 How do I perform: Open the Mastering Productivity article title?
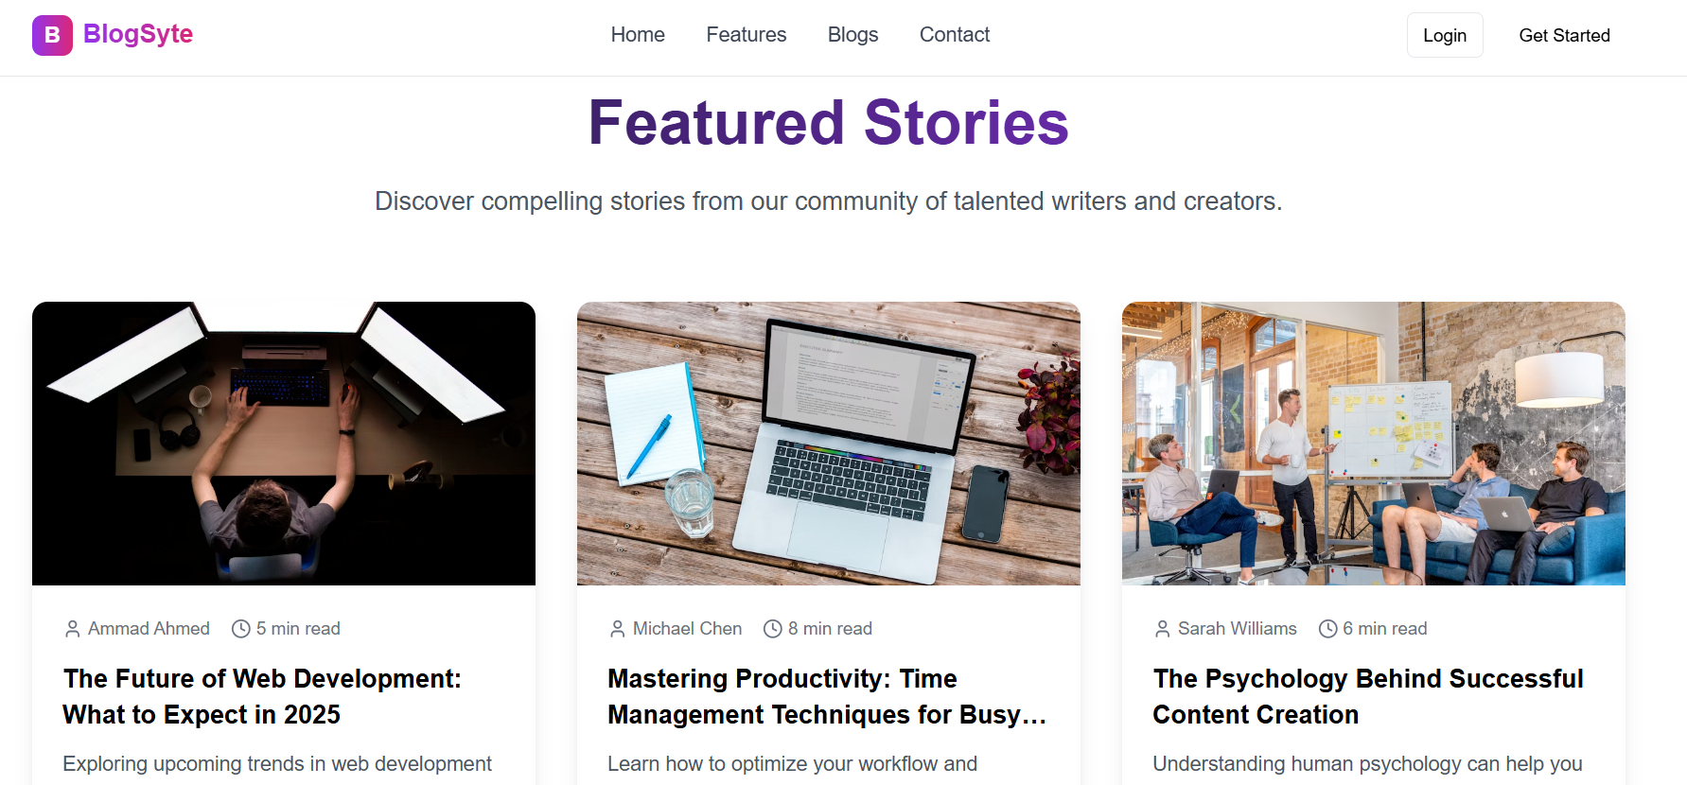[827, 696]
